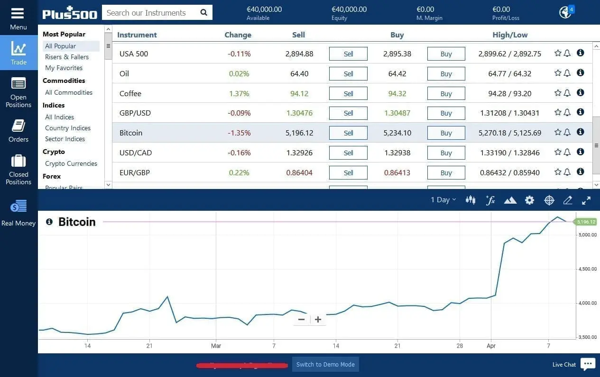Toggle the favorite star for EUR/GBP
The height and width of the screenshot is (377, 600).
pyautogui.click(x=557, y=172)
